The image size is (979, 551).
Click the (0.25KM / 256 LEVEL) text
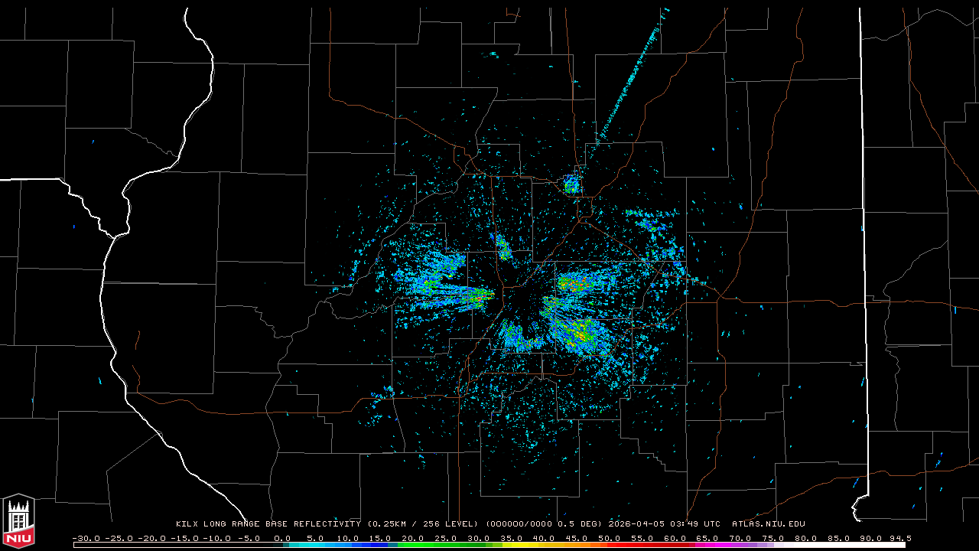[423, 524]
